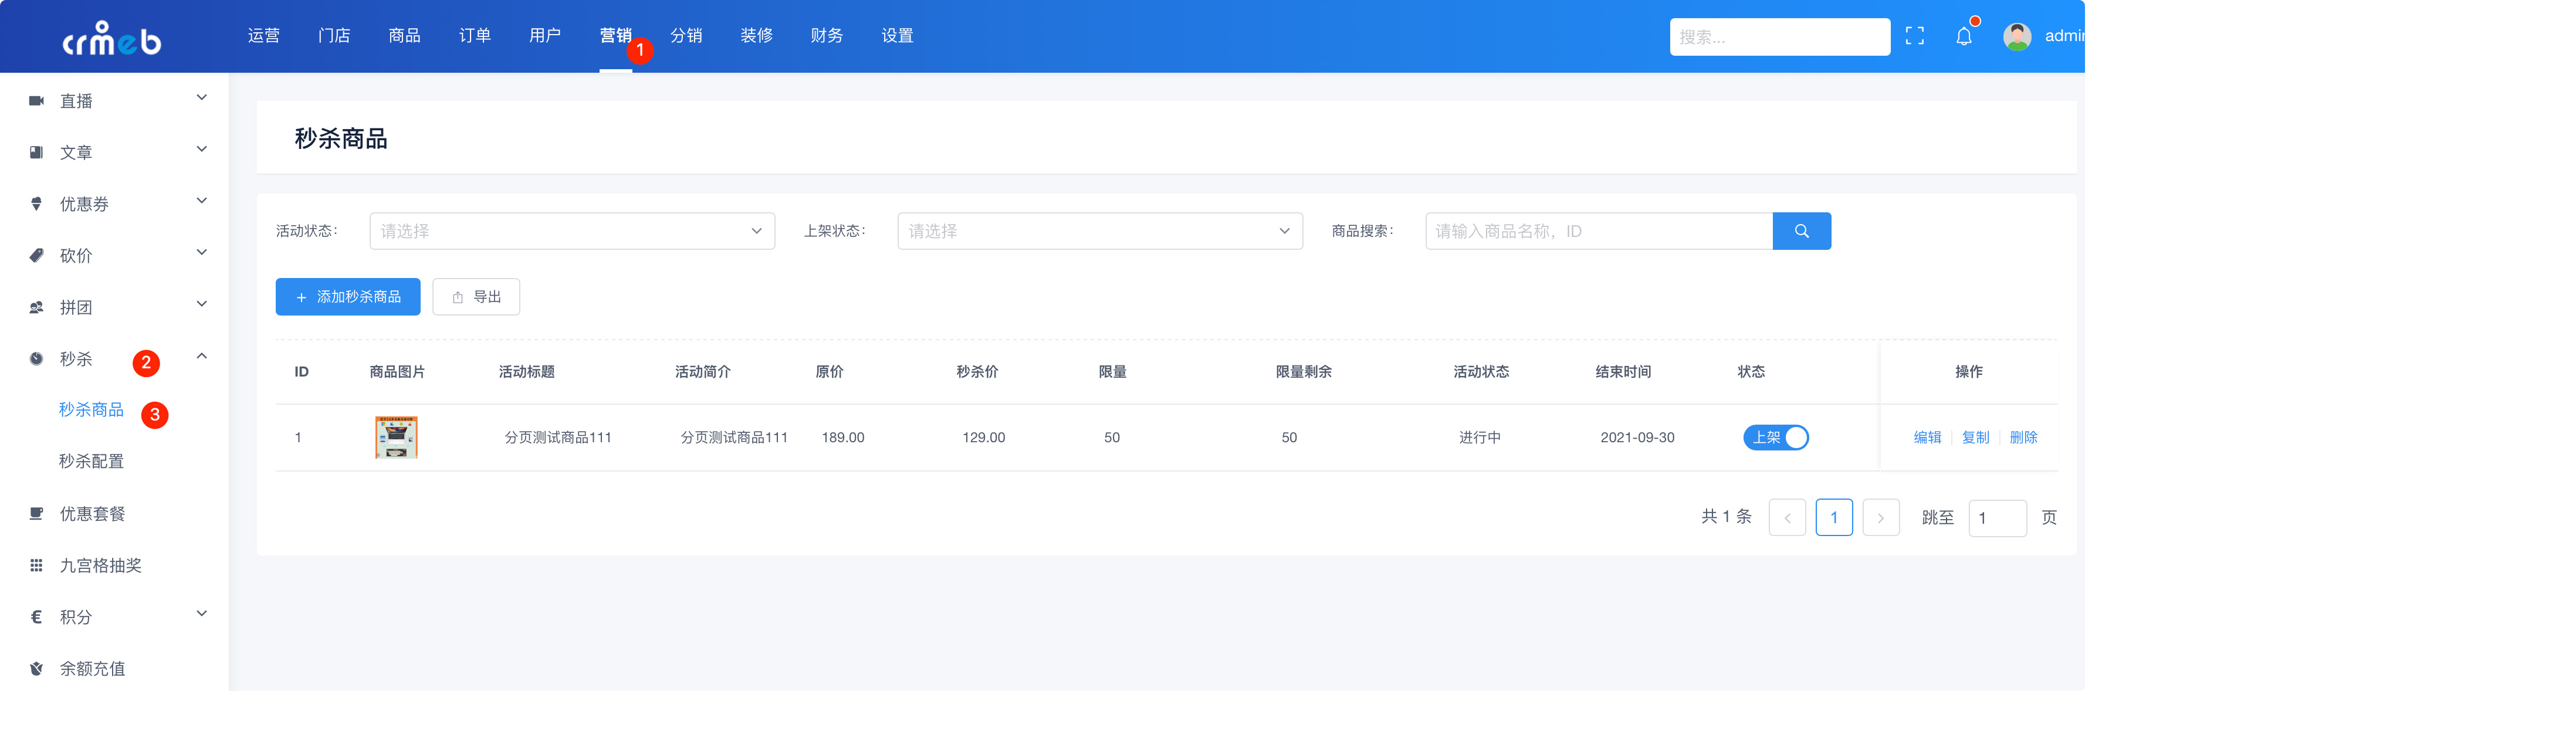Click 复制 for 分页测试商品111
This screenshot has height=739, width=2576.
point(1975,437)
